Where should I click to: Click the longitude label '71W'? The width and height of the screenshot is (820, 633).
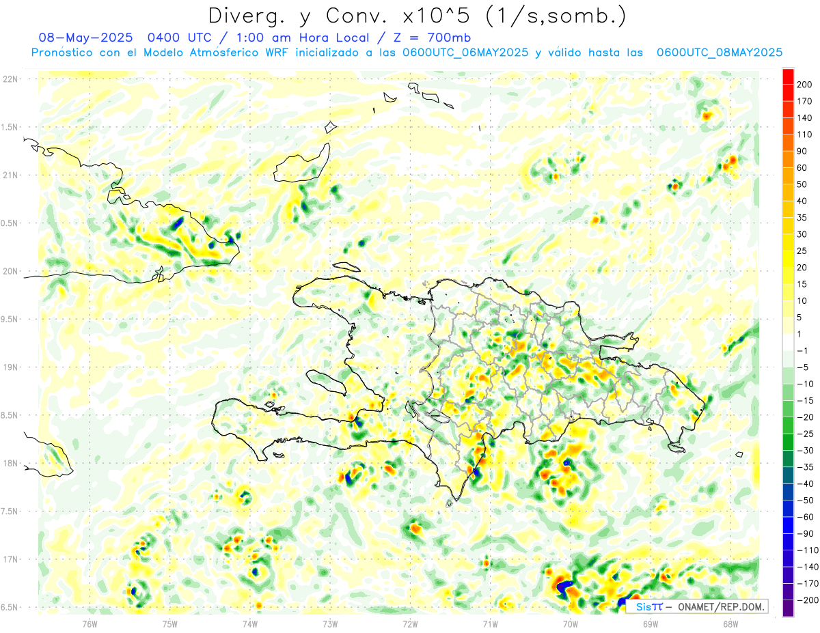[x=490, y=623]
